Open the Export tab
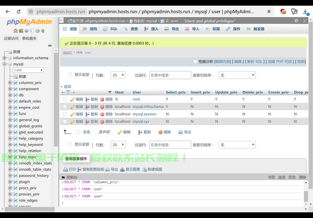 [171, 29]
